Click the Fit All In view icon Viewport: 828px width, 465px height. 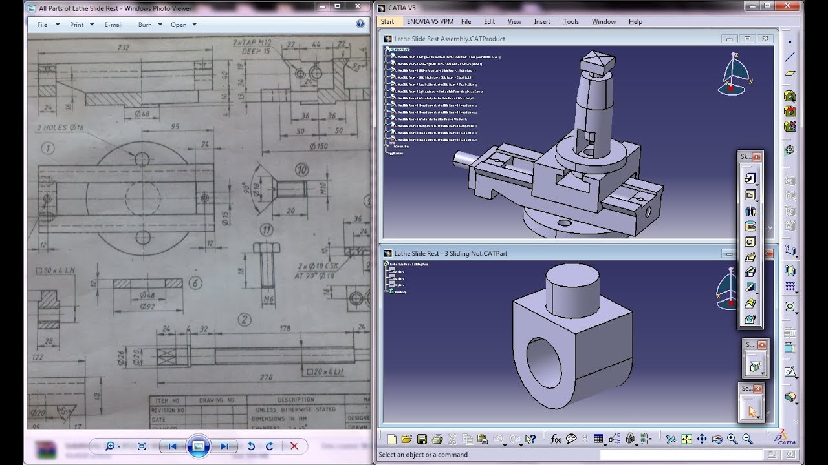tap(686, 439)
